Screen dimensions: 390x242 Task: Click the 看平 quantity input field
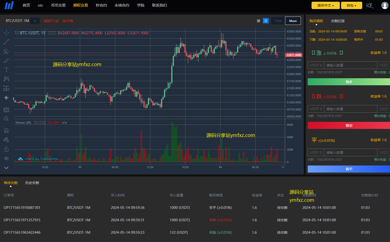point(350,152)
